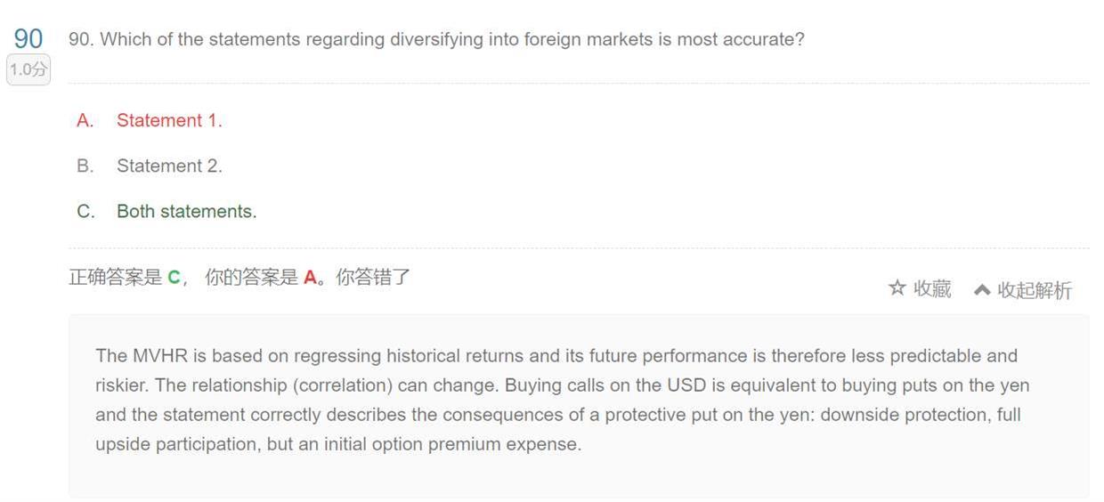
Task: Collapse the explanation via 收起解析 text
Action: [1035, 290]
